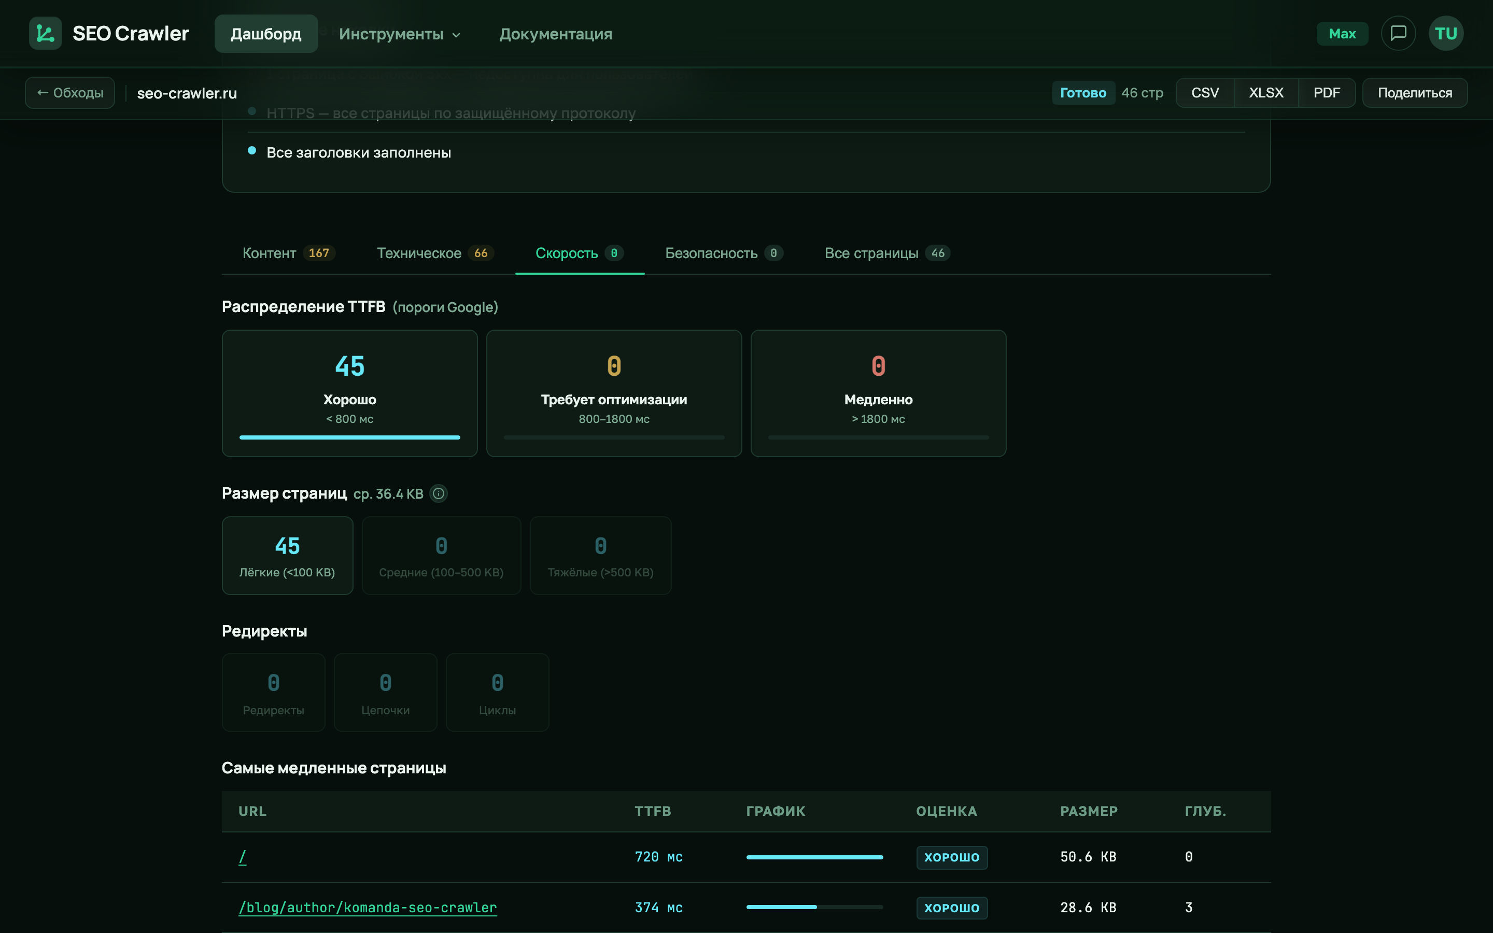
Task: Click the 720 мс value
Action: click(658, 856)
